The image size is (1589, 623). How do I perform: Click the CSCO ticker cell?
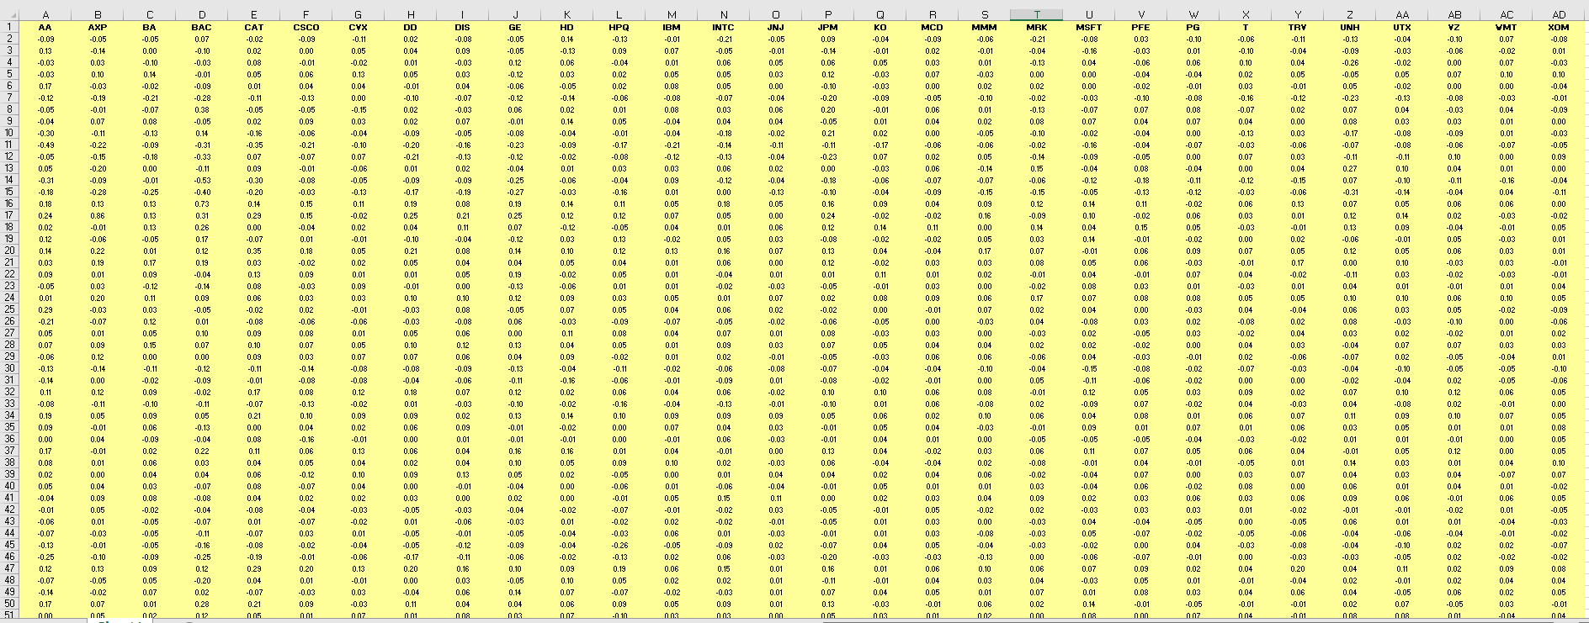pos(306,27)
